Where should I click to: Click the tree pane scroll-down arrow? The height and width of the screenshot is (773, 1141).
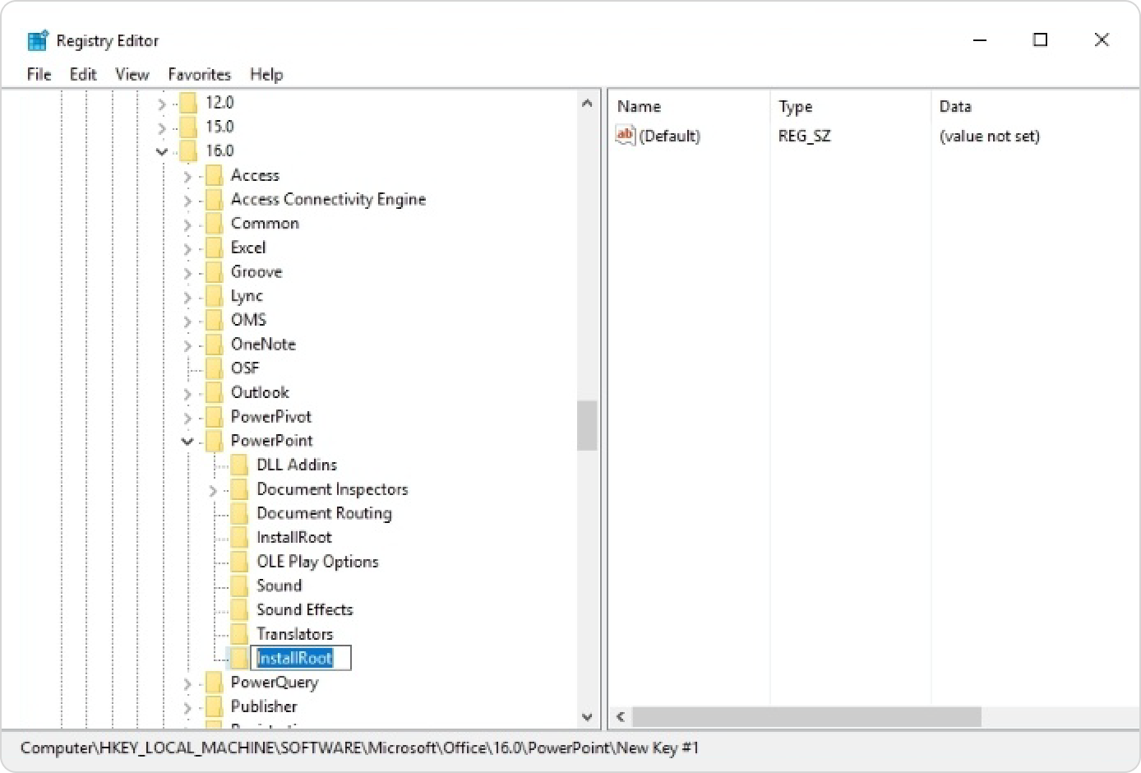pos(587,716)
